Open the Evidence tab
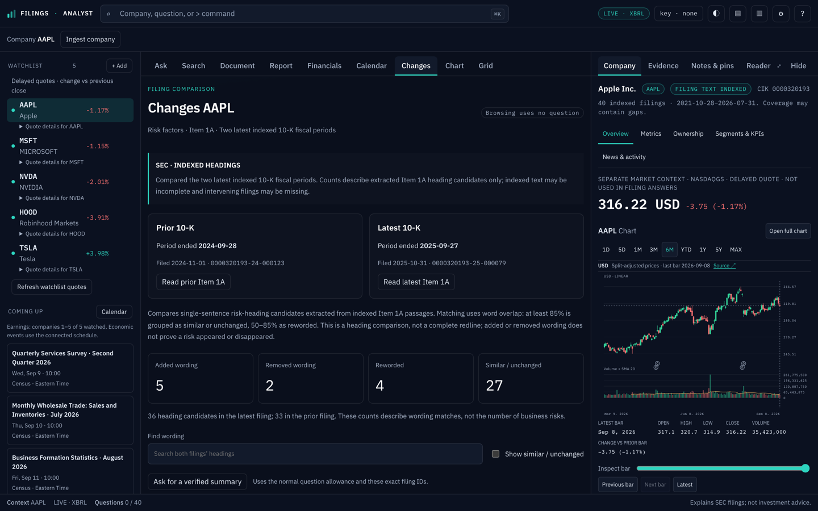Screen dimensions: 818x511 [663, 66]
